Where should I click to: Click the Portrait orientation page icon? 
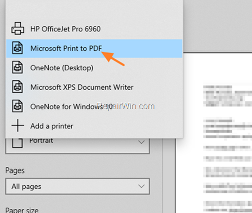coord(17,143)
